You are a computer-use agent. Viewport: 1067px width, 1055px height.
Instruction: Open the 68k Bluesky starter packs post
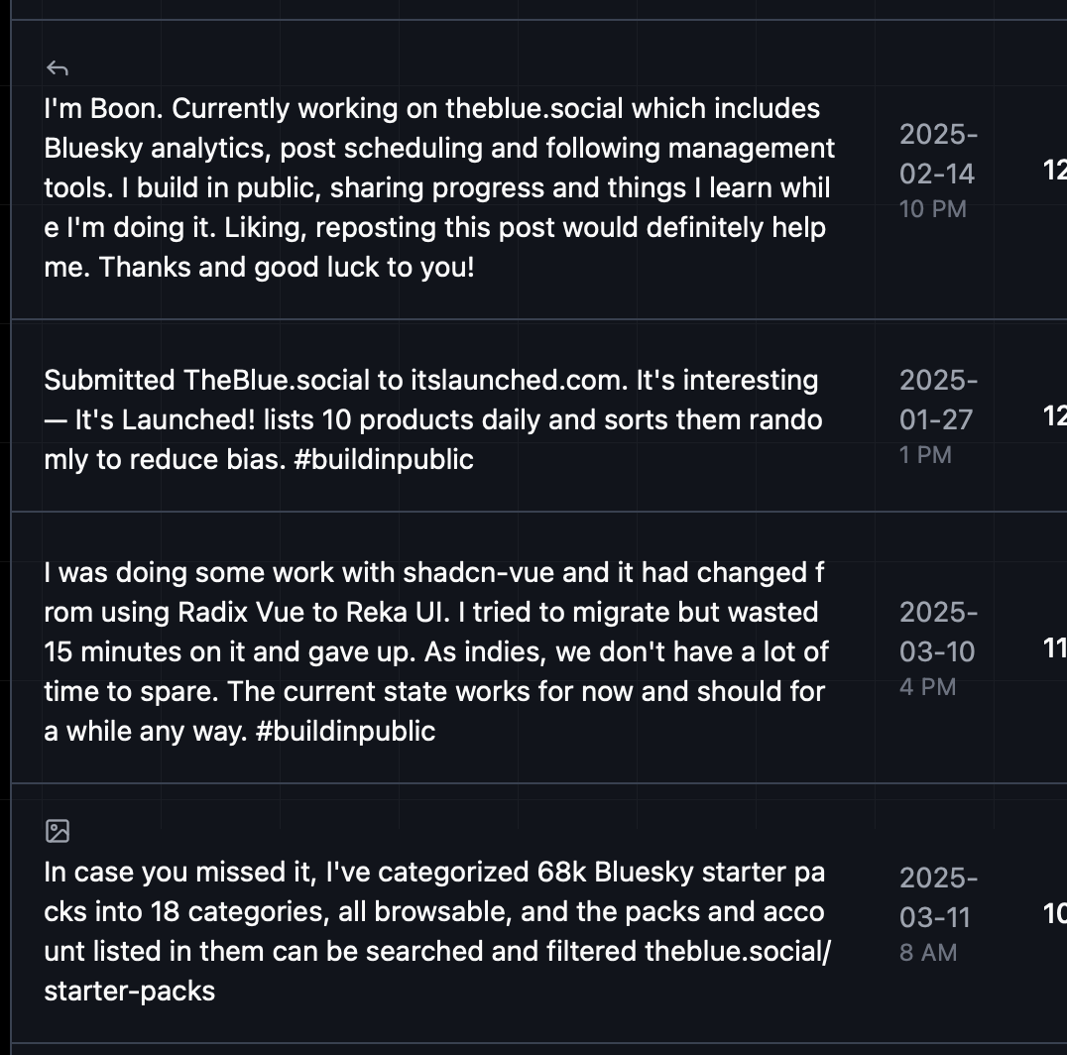437,931
